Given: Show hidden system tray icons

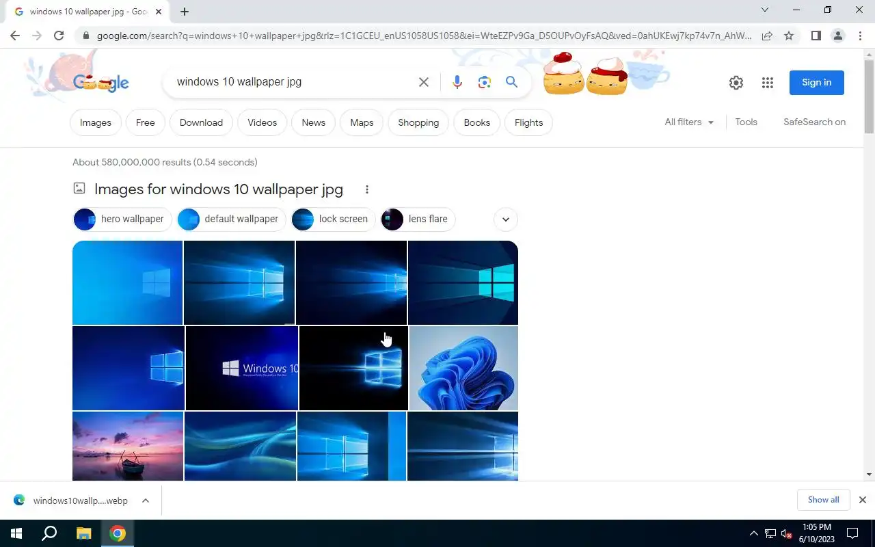Looking at the screenshot, I should 754,533.
